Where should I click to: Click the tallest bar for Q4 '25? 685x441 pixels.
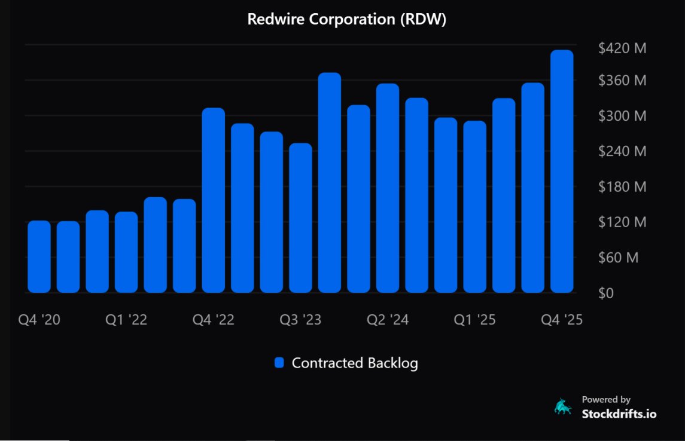tap(562, 171)
